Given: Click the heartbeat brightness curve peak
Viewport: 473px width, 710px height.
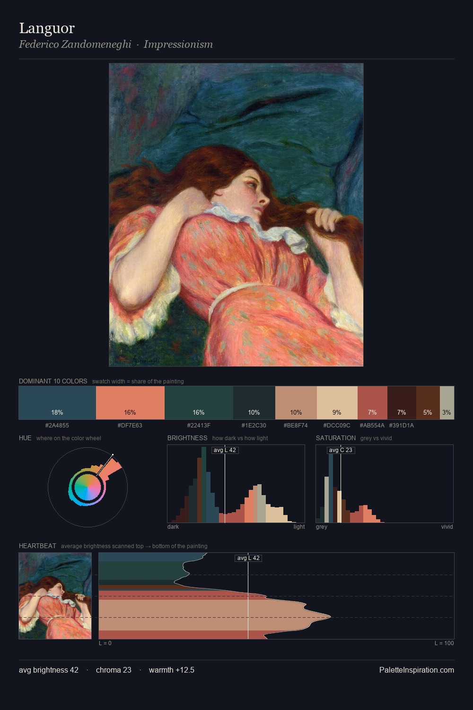Looking at the screenshot, I should point(329,617).
